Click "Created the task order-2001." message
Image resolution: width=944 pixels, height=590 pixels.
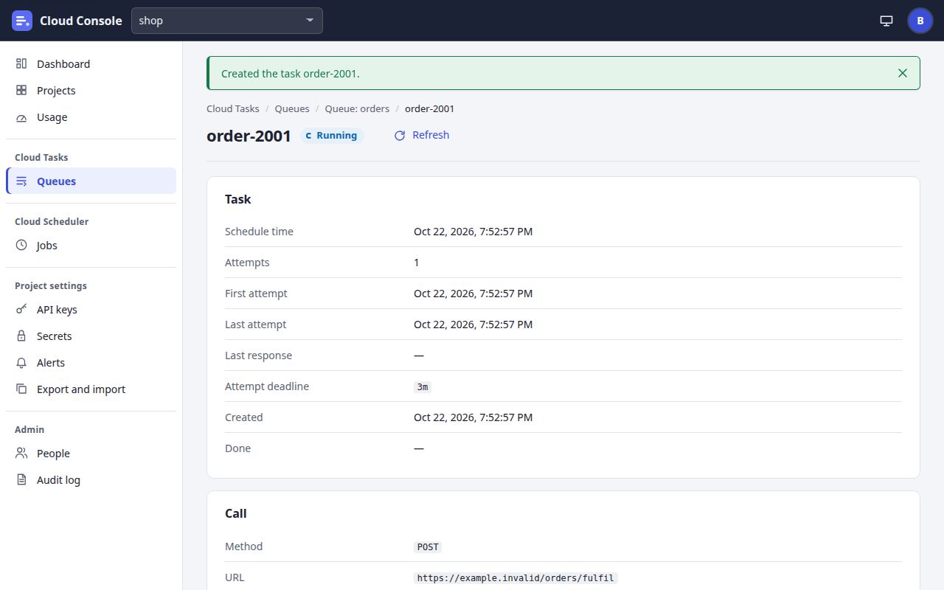(291, 74)
